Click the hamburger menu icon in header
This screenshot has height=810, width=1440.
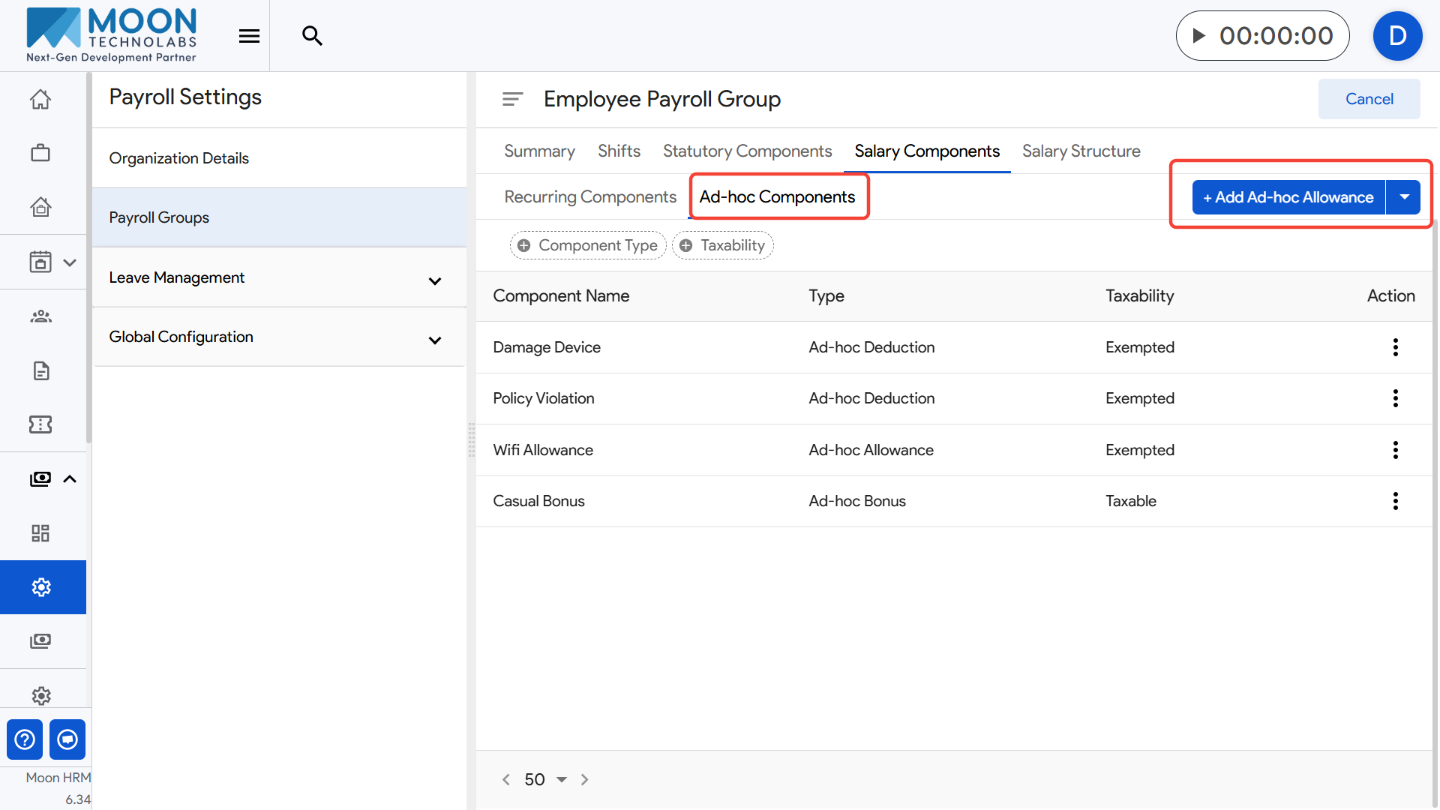pos(249,36)
